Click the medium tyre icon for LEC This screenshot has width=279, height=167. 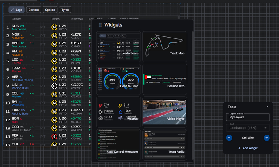click(x=54, y=61)
